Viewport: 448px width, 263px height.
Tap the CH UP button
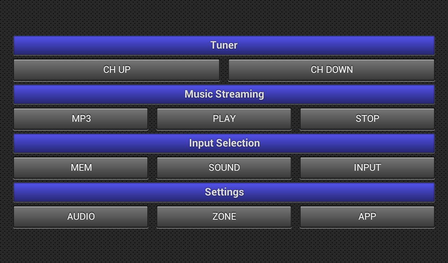pos(117,70)
